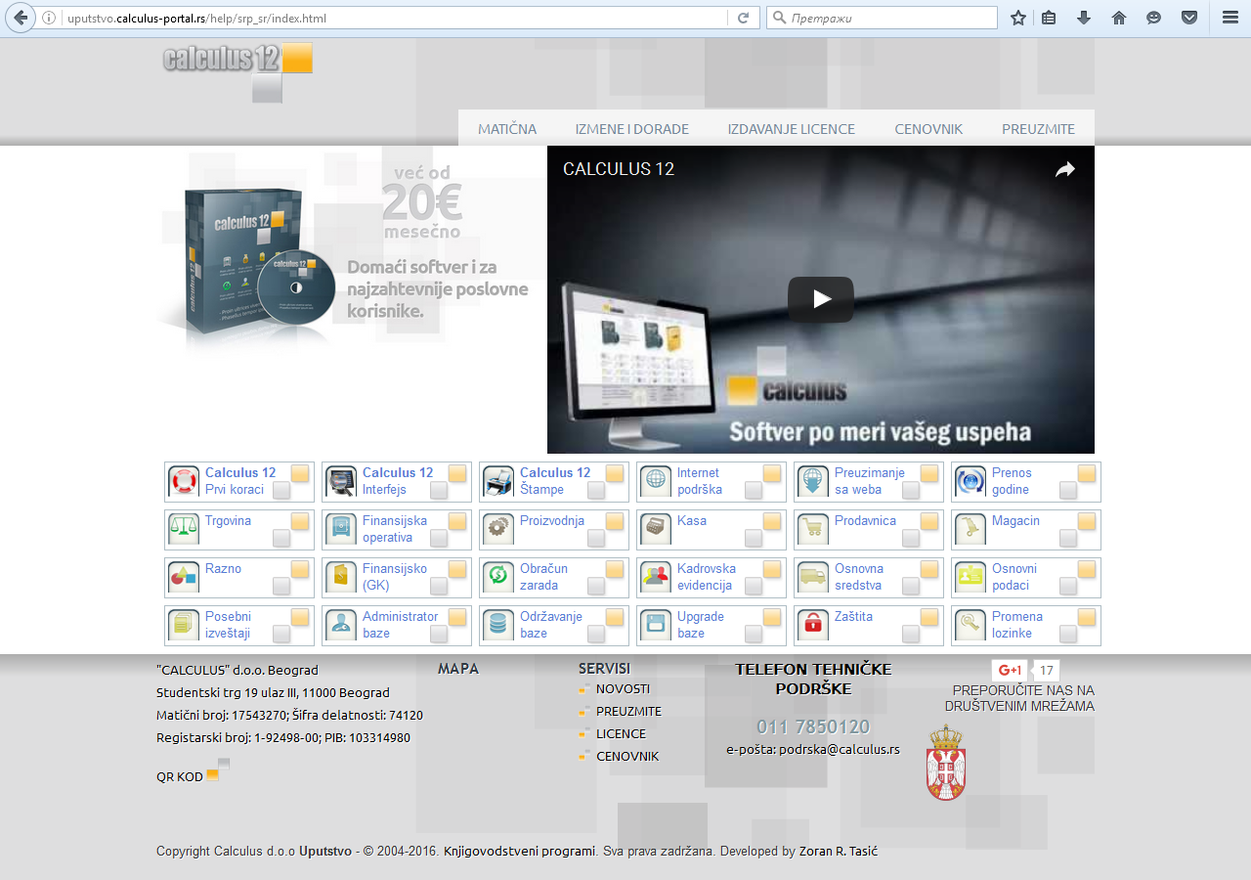Screen dimensions: 1251x880
Task: Share the video using the arrow icon
Action: [1064, 169]
